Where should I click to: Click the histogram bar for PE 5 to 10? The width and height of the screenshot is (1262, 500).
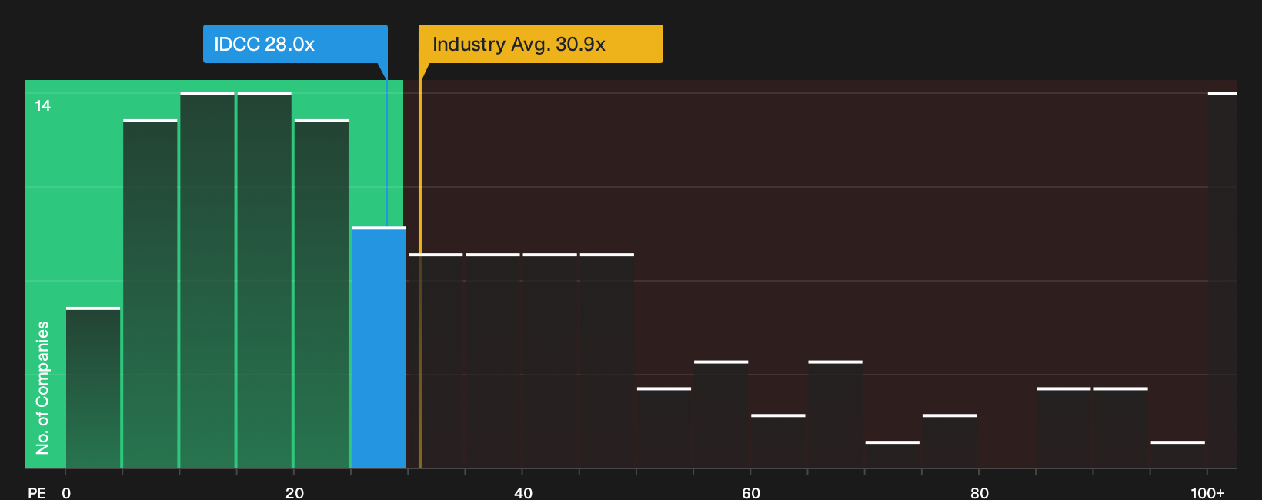[x=150, y=294]
